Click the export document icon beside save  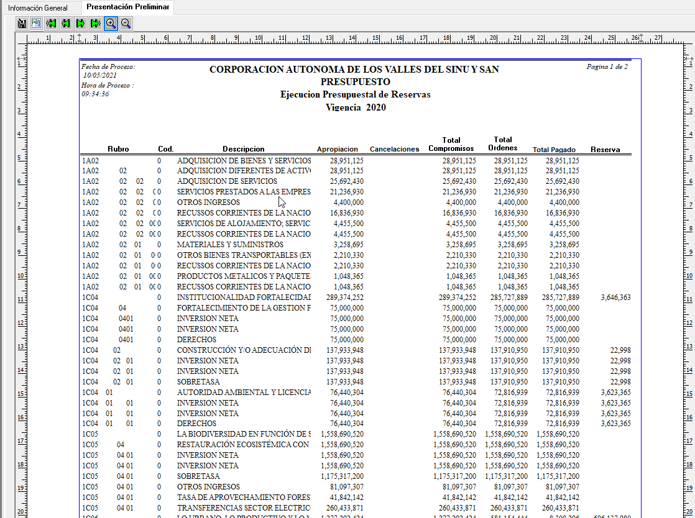tap(36, 24)
